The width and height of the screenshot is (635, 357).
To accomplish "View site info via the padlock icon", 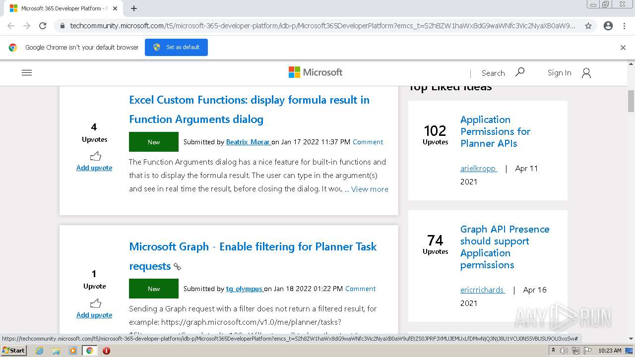I will (x=62, y=26).
